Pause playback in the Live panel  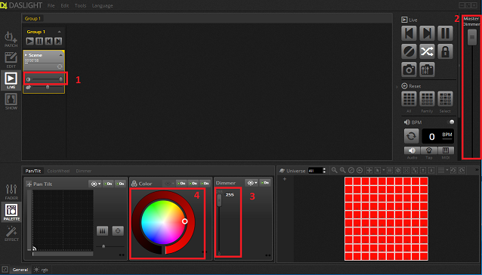[445, 33]
